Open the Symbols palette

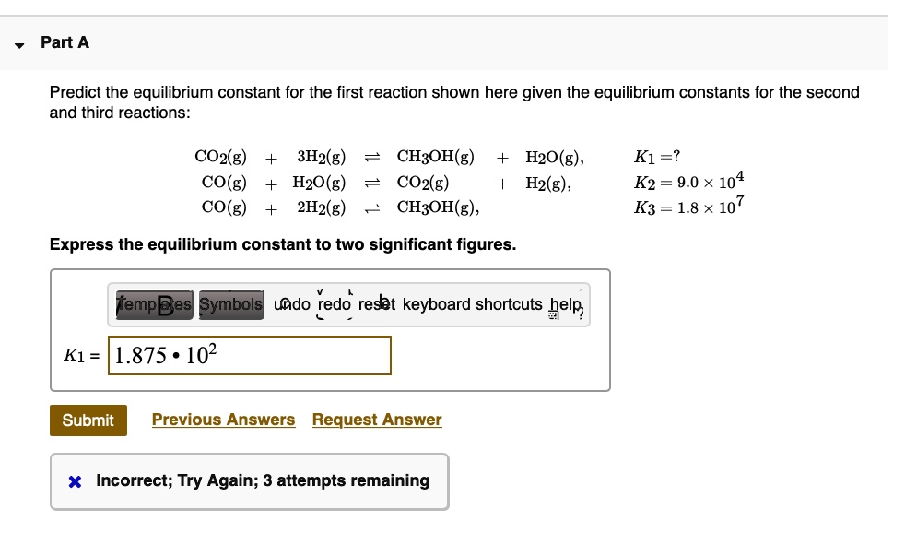[231, 303]
